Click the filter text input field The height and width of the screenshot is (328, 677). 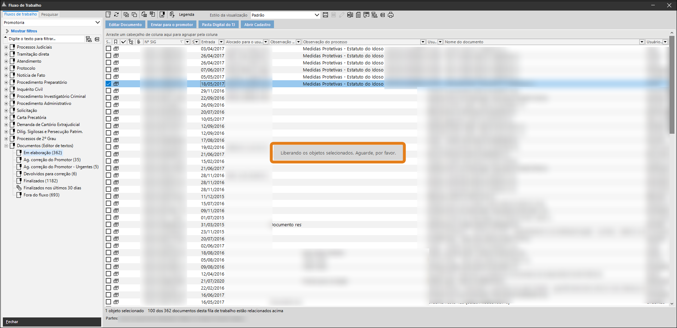46,39
